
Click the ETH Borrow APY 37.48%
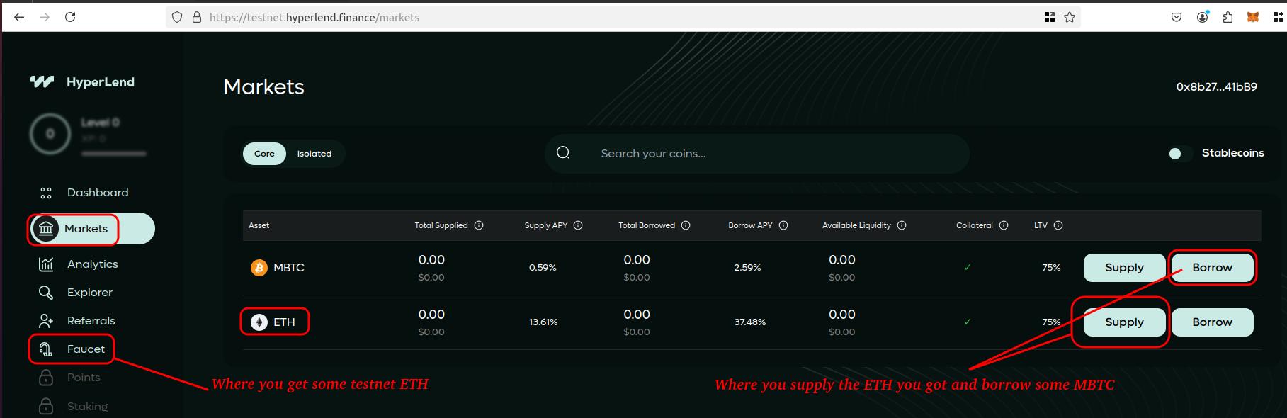click(750, 322)
